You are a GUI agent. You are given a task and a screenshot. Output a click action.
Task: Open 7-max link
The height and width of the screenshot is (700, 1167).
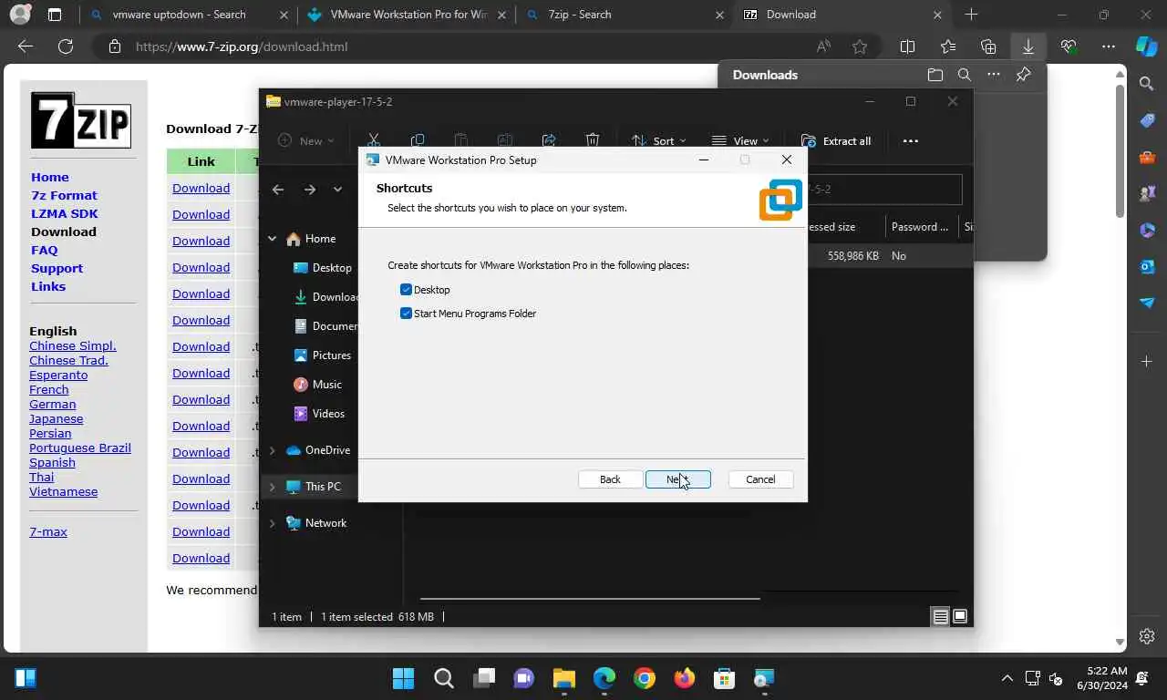[x=48, y=531]
